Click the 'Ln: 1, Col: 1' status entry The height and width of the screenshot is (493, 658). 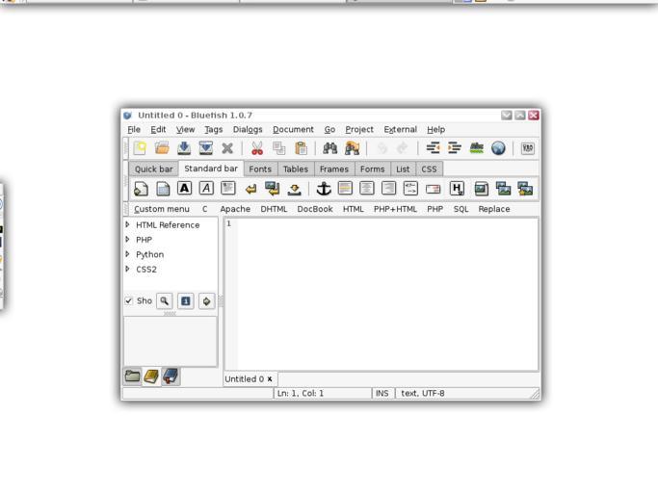[301, 394]
